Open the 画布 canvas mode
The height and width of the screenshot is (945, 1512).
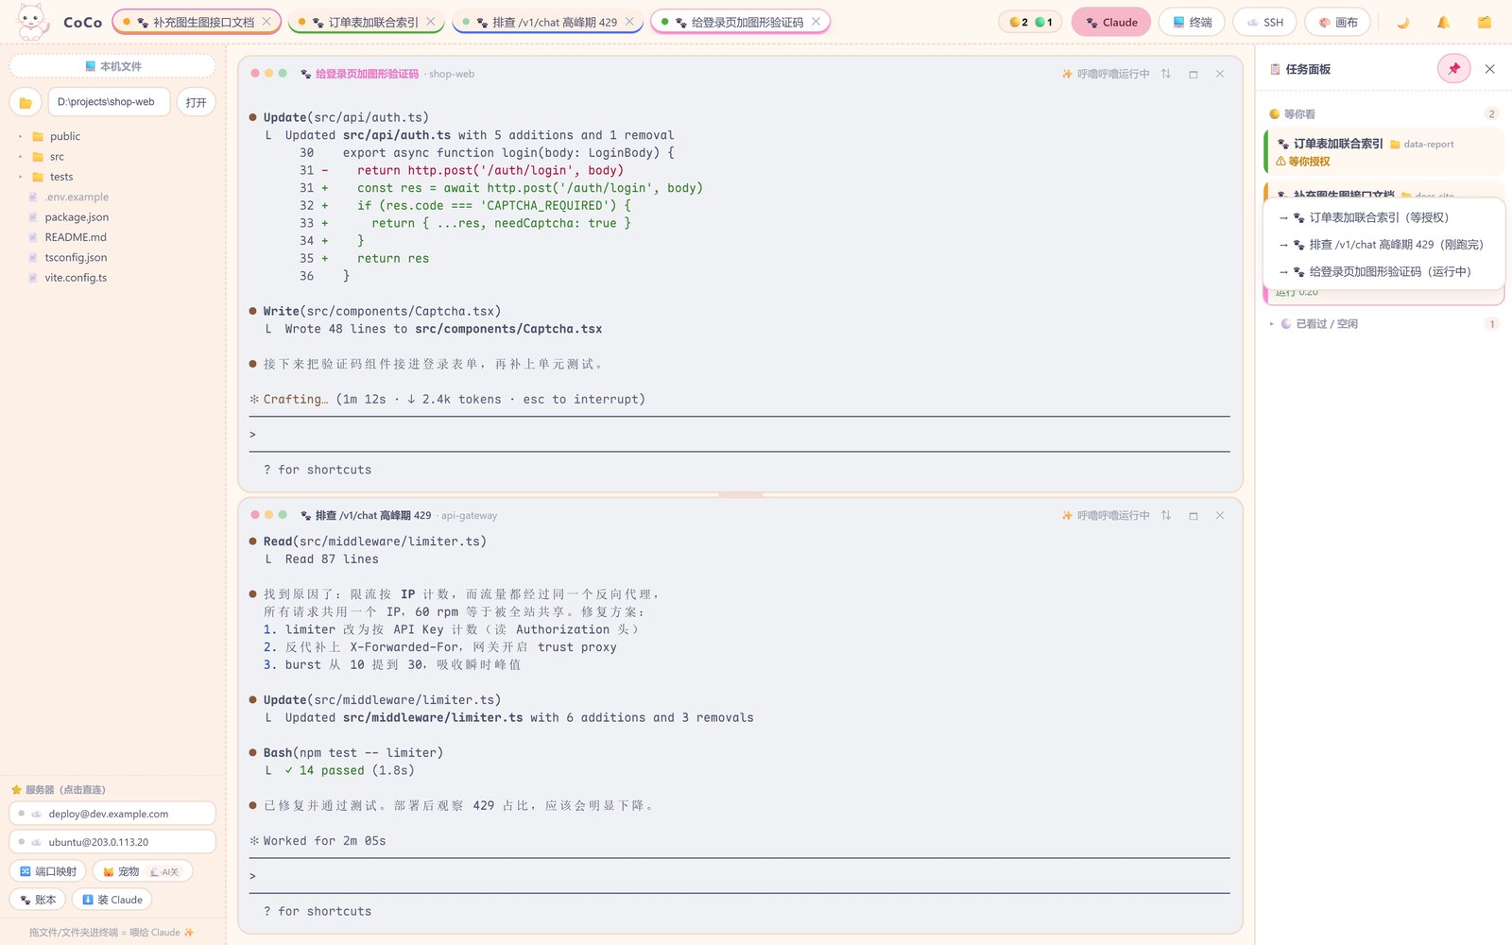[x=1337, y=22]
